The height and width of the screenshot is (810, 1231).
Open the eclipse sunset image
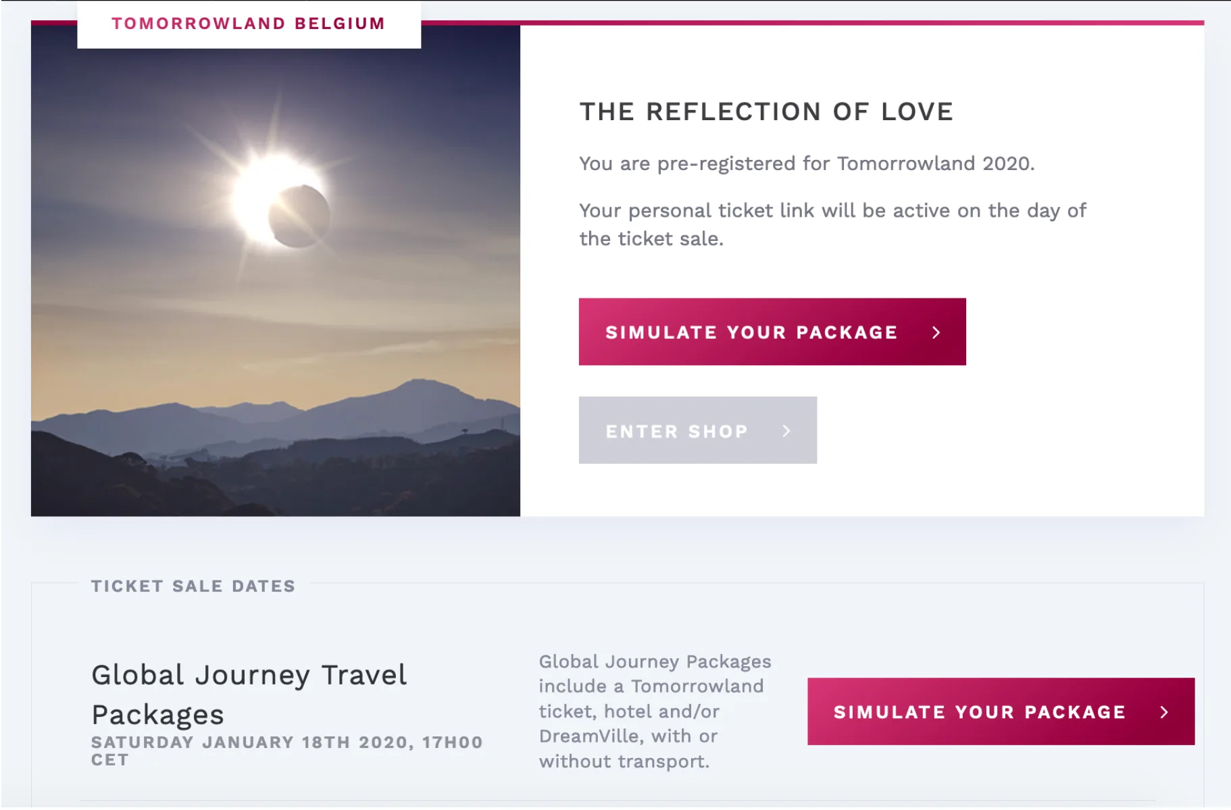pyautogui.click(x=276, y=271)
